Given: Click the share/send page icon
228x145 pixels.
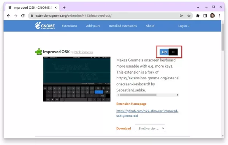Looking at the screenshot, I should 182,16.
